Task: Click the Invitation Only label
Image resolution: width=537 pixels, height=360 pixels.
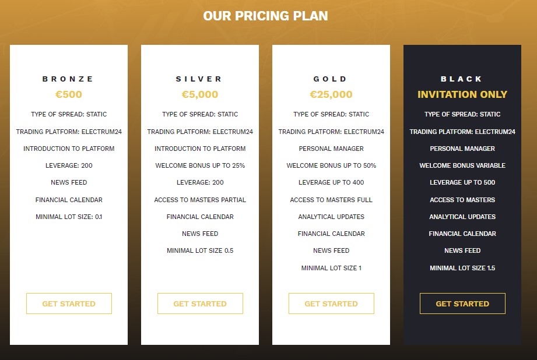Action: (462, 94)
